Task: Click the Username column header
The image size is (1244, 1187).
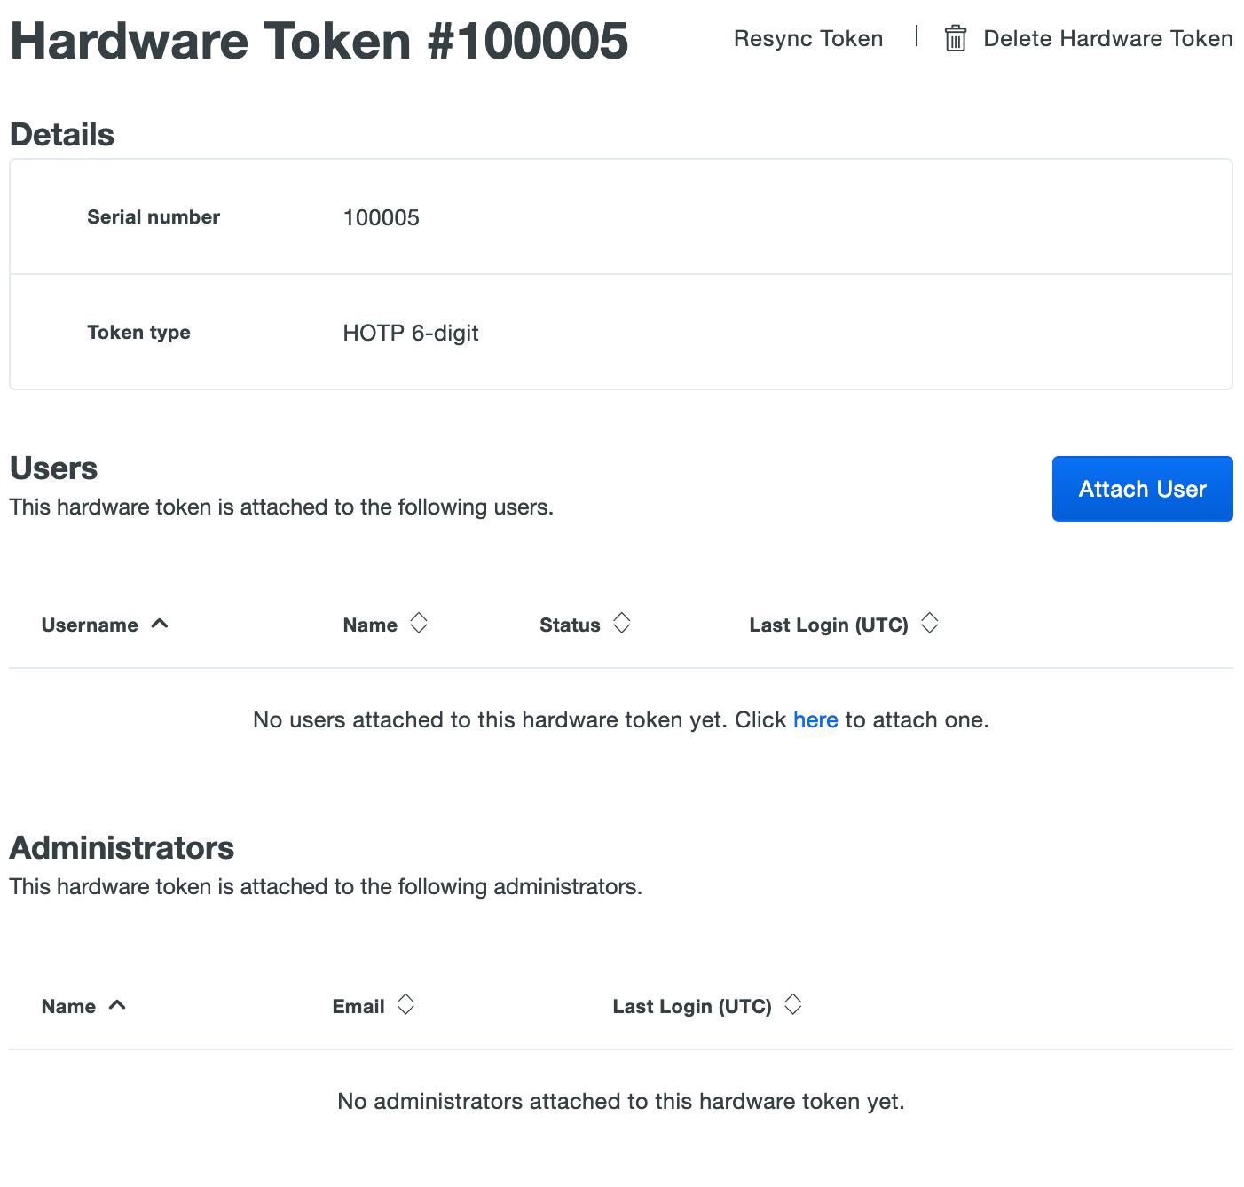Action: click(x=90, y=625)
